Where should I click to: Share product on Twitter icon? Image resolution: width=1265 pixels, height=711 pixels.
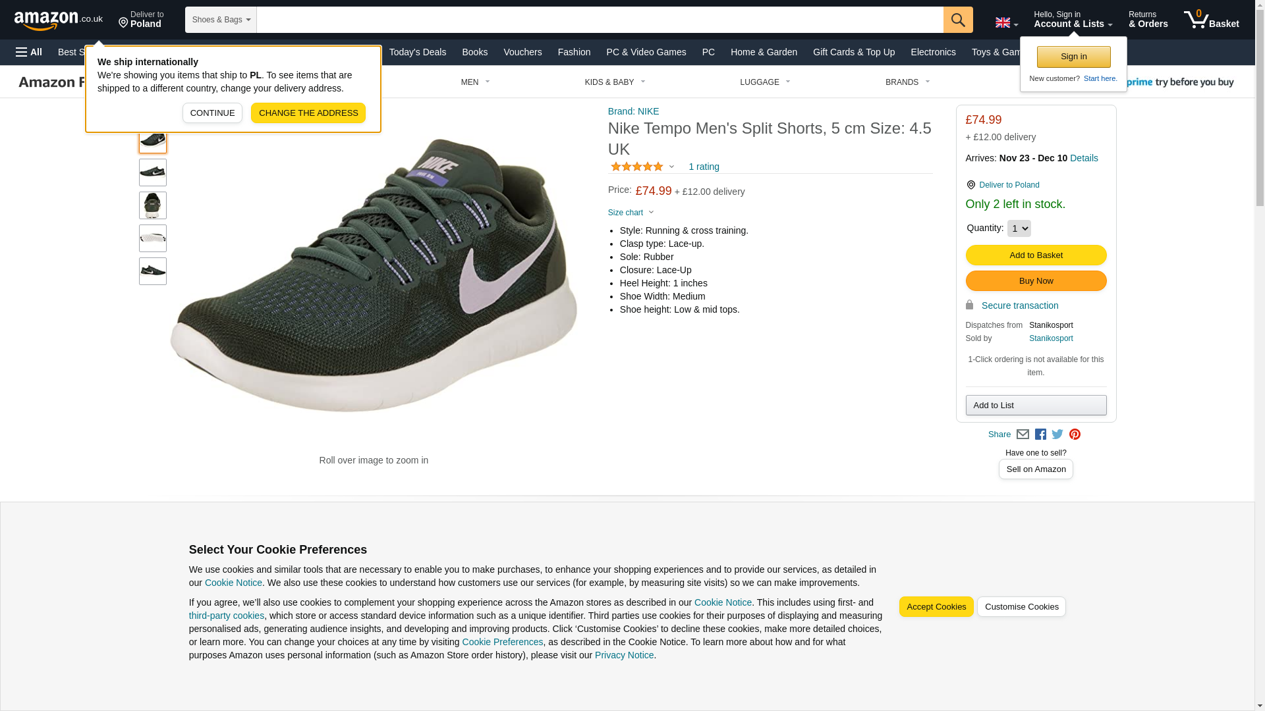point(1057,434)
